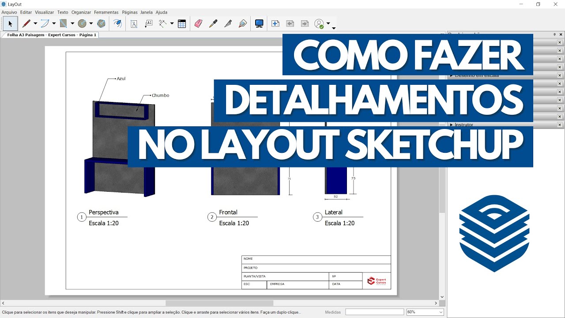Select the Text box tool
The width and height of the screenshot is (565, 318).
point(134,24)
